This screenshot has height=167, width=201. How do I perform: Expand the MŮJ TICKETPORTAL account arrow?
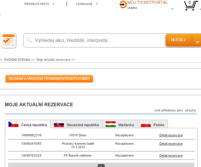(x=172, y=9)
